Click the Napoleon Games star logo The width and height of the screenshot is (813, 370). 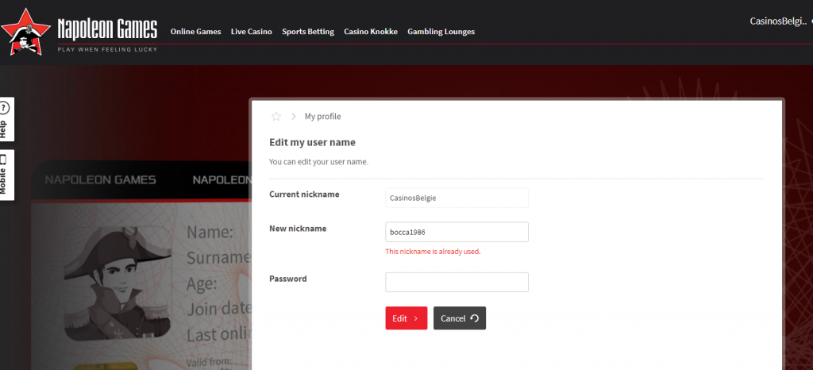click(25, 32)
